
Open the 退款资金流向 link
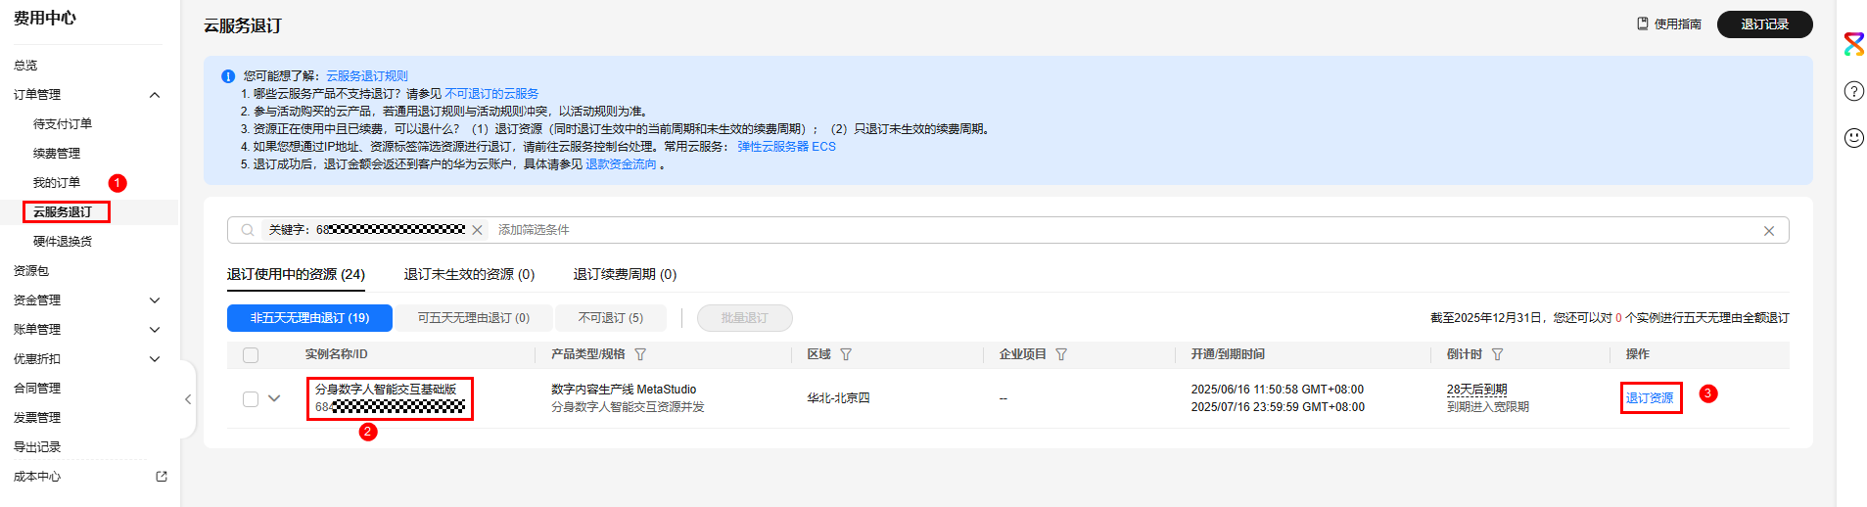point(621,164)
